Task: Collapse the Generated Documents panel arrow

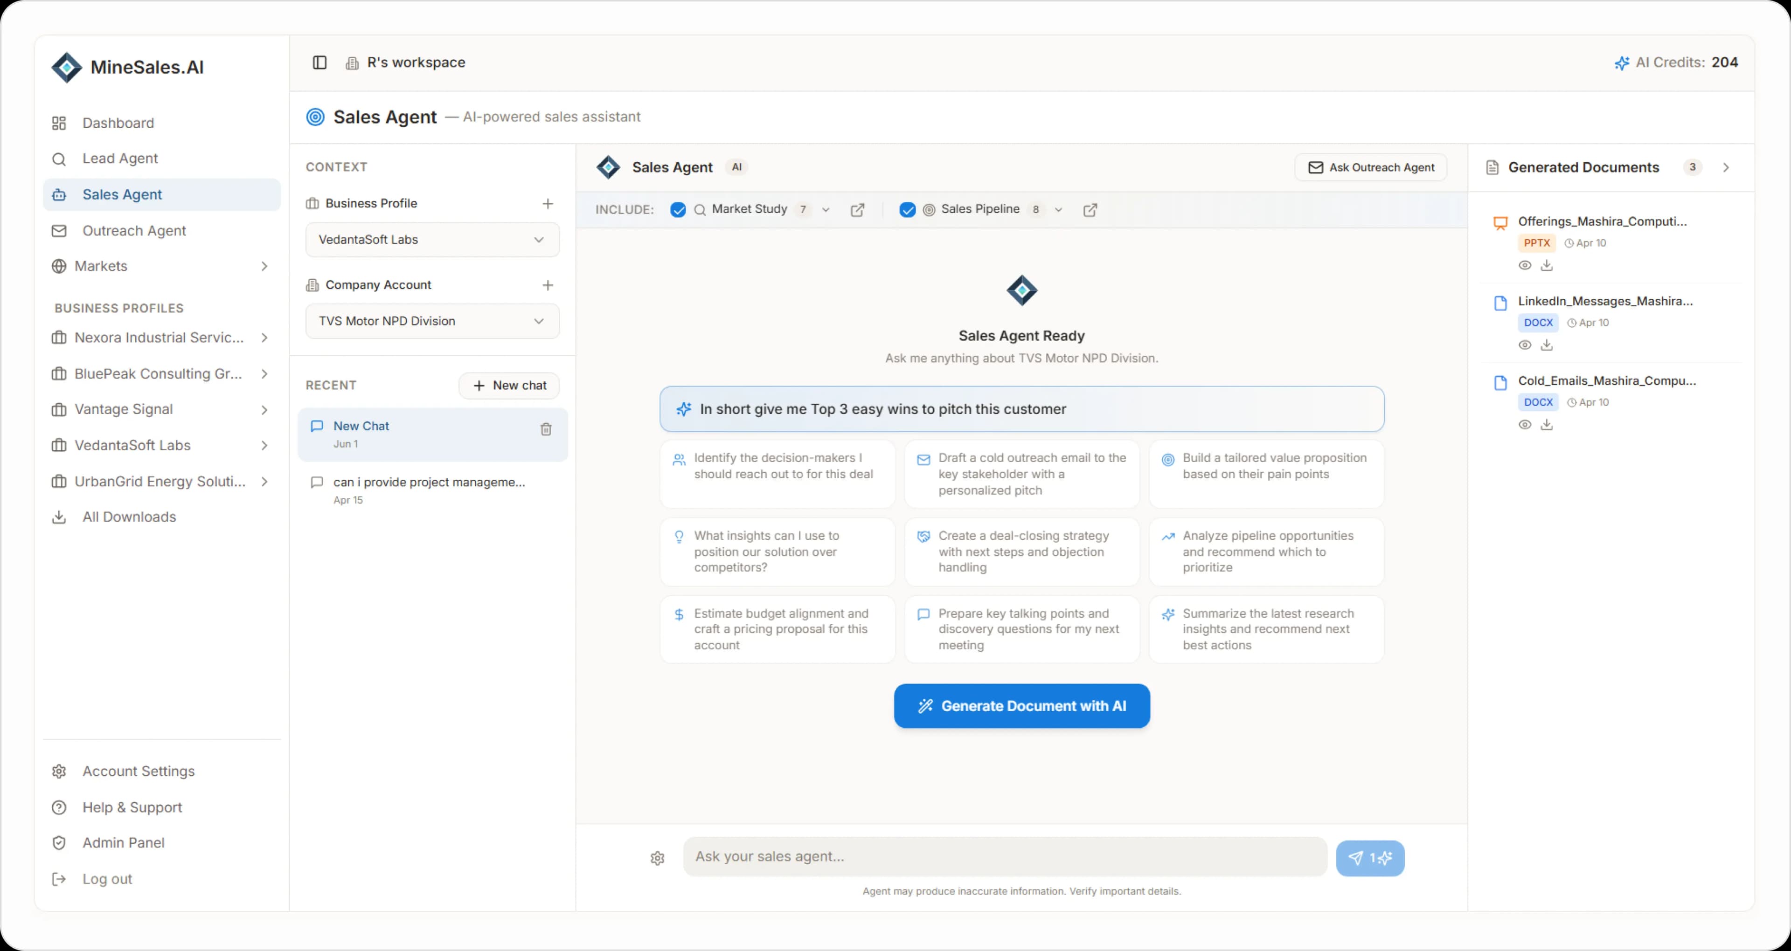Action: tap(1726, 167)
